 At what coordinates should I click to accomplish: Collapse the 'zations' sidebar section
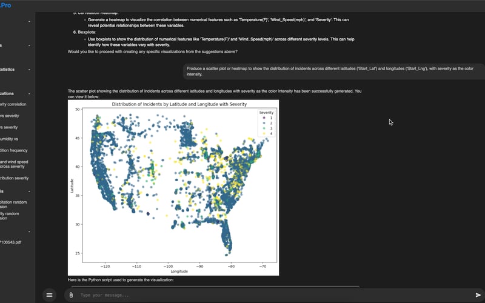pos(29,94)
